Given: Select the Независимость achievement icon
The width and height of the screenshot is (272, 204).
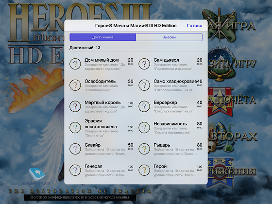Looking at the screenshot, I should click(x=144, y=128).
